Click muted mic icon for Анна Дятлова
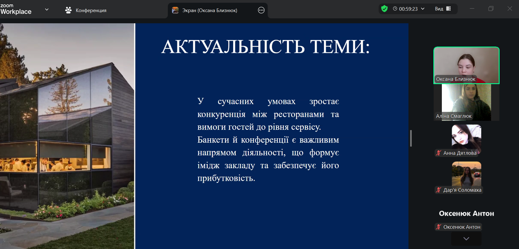The width and height of the screenshot is (519, 249). [x=439, y=153]
